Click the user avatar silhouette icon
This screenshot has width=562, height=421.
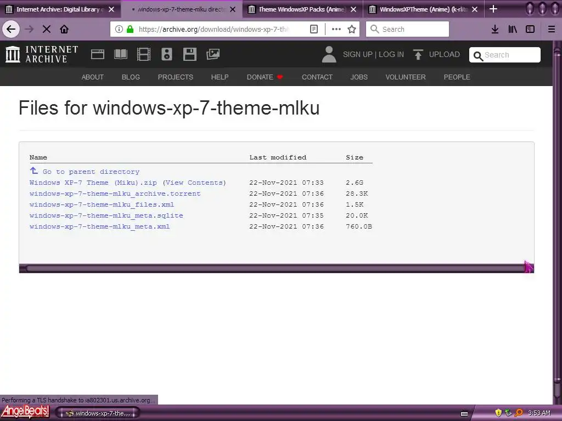tap(329, 54)
